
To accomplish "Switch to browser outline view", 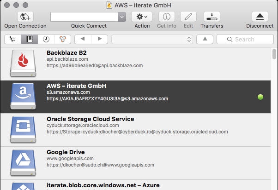I will [12, 39].
